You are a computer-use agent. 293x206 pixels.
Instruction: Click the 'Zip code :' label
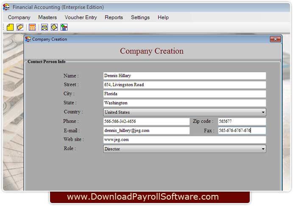[x=203, y=121]
